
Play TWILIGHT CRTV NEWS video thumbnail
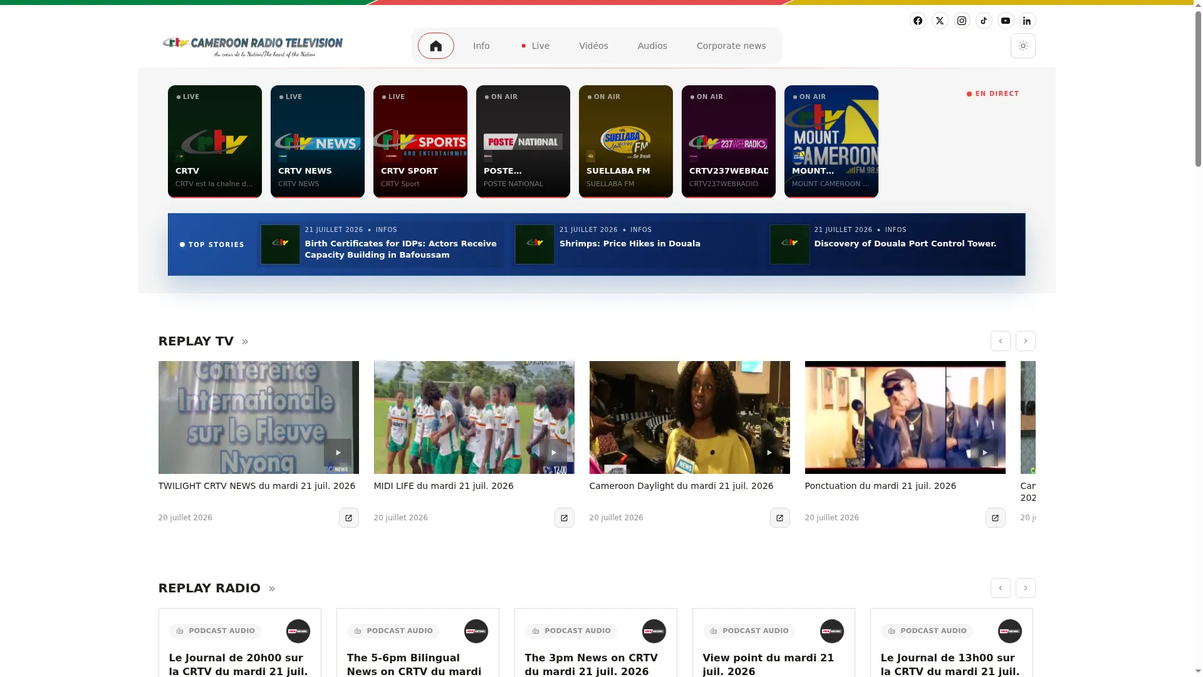click(x=259, y=417)
